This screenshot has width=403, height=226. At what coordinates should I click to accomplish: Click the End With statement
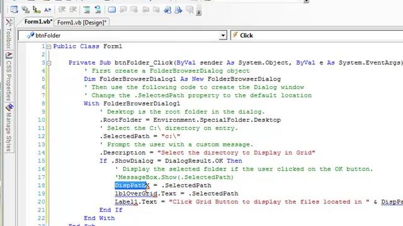[99, 218]
